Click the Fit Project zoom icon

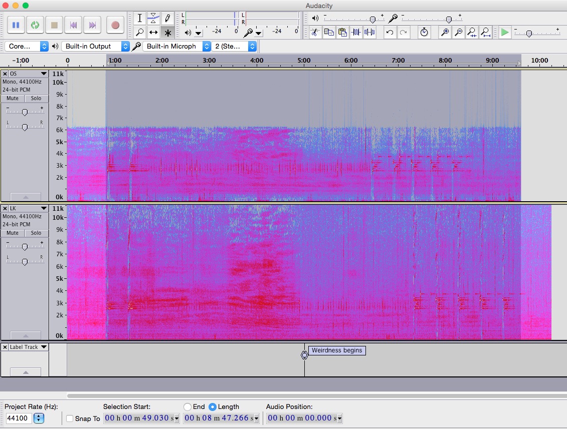point(485,33)
